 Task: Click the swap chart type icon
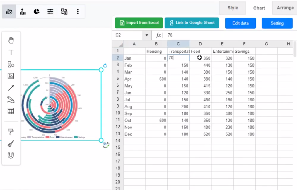pos(64,11)
